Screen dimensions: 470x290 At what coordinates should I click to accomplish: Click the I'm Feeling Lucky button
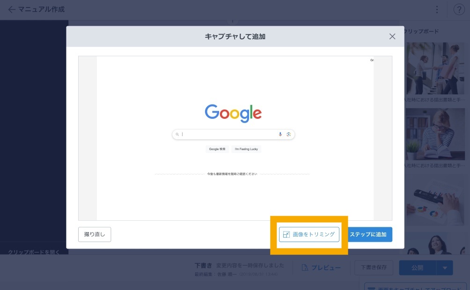[x=246, y=149]
